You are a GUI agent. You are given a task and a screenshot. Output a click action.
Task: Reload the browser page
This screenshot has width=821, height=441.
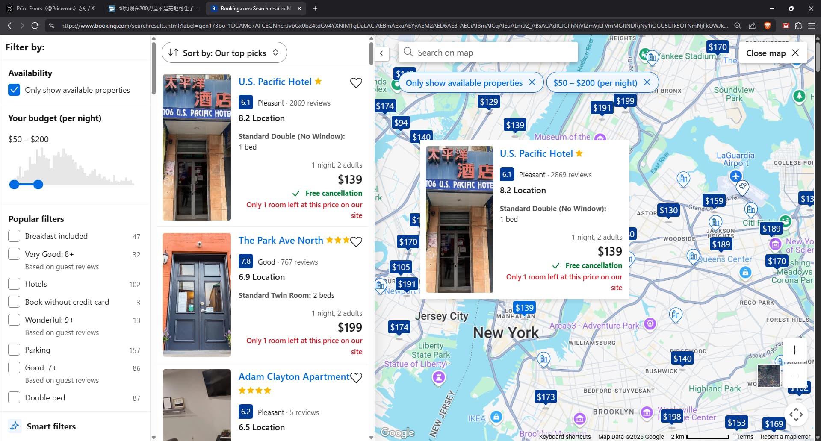[35, 26]
